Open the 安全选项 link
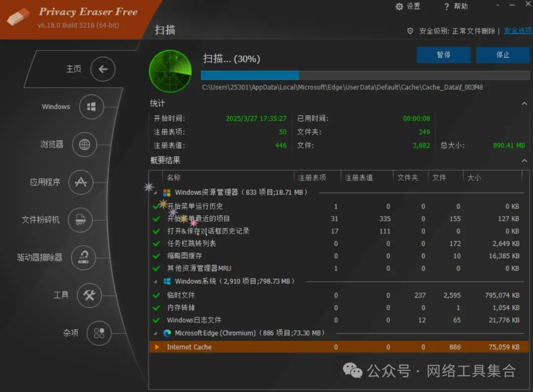This screenshot has width=533, height=392. pos(518,31)
